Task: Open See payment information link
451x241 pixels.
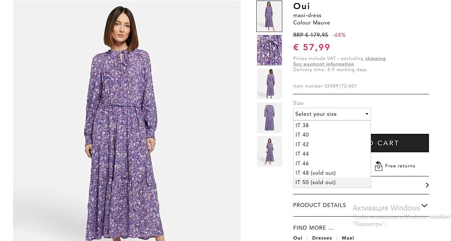Action: click(x=323, y=64)
